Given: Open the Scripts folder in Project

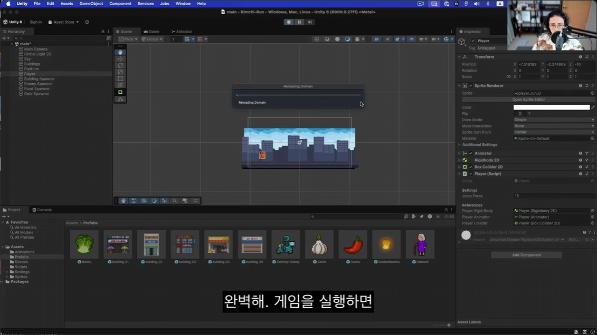Looking at the screenshot, I should point(21,267).
